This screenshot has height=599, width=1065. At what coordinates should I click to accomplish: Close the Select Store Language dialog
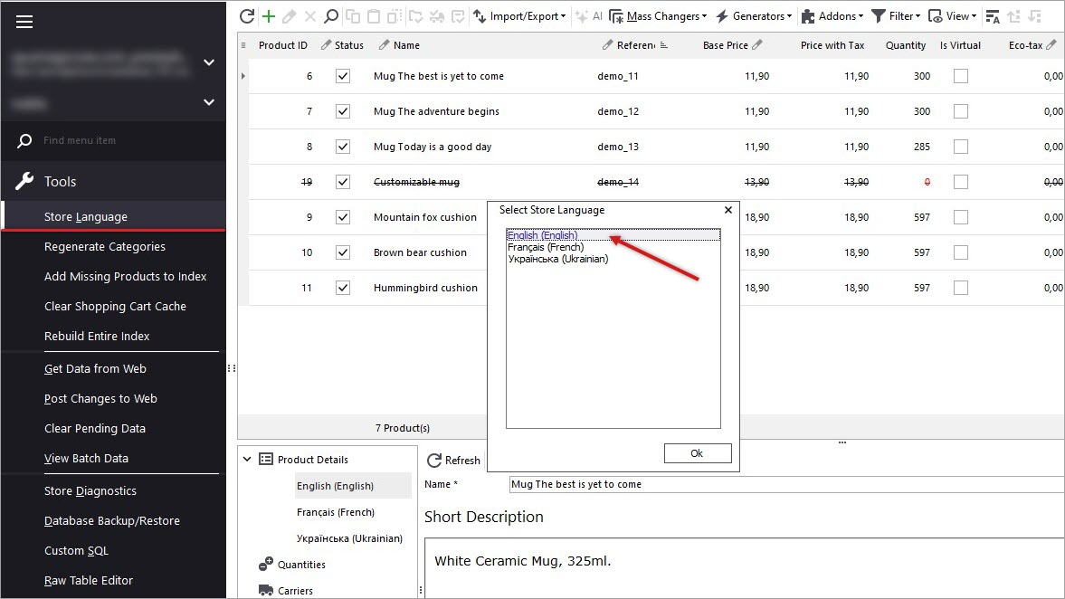(x=728, y=210)
